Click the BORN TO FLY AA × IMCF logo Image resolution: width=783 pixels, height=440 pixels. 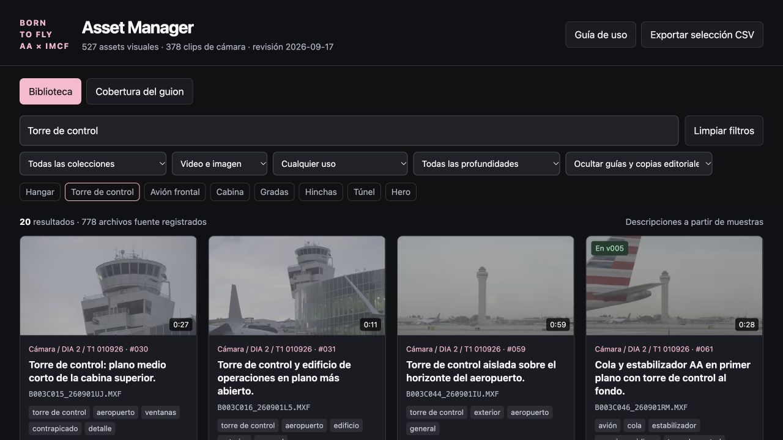[x=44, y=35]
